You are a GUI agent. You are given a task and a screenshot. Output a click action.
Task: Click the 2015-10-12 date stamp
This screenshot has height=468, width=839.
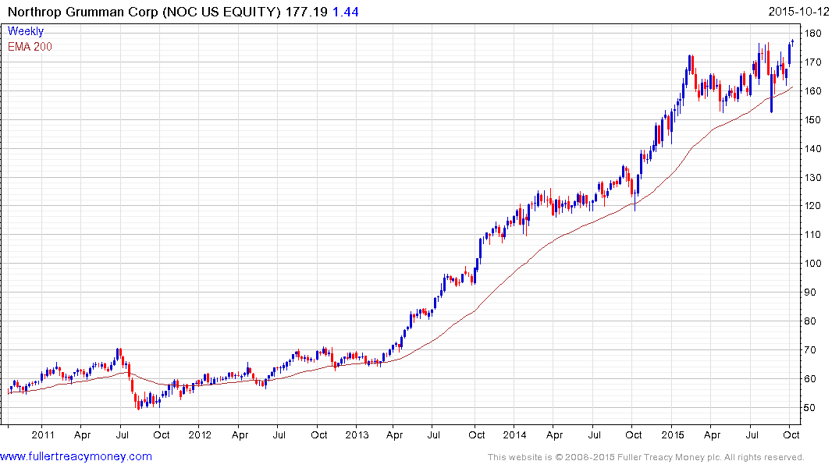[798, 12]
